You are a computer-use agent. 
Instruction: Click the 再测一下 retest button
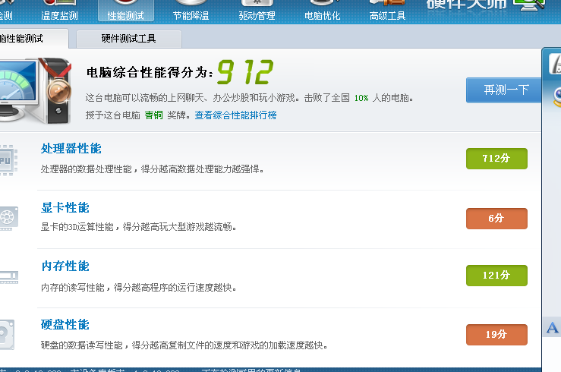pos(505,90)
